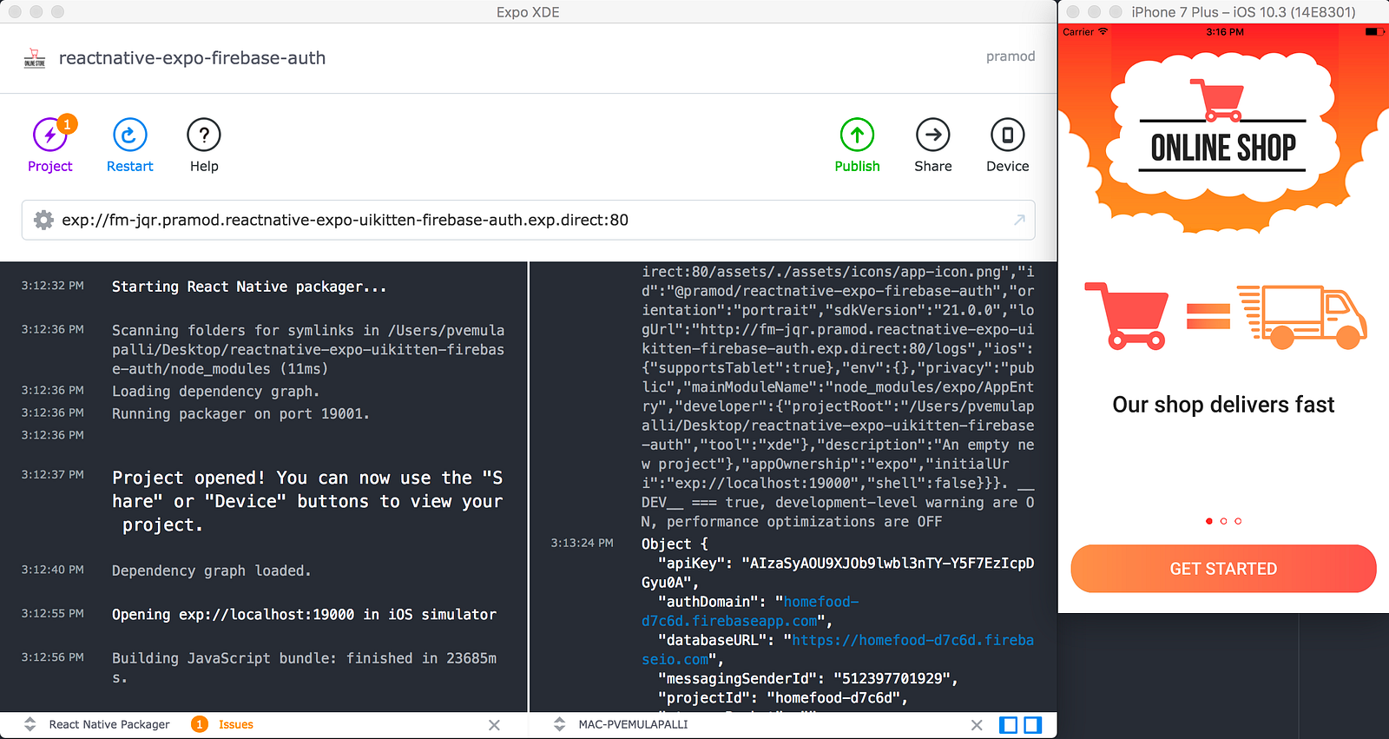Select the 'Opening exp://localhost:19000 in iOS simulator' line
This screenshot has width=1389, height=739.
click(x=304, y=615)
